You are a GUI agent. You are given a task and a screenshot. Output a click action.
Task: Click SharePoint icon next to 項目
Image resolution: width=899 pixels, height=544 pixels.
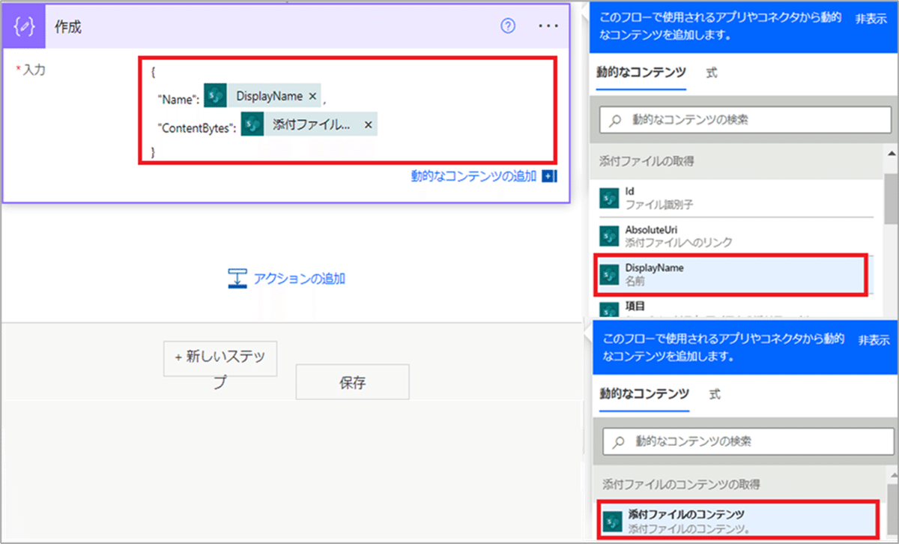click(x=609, y=310)
